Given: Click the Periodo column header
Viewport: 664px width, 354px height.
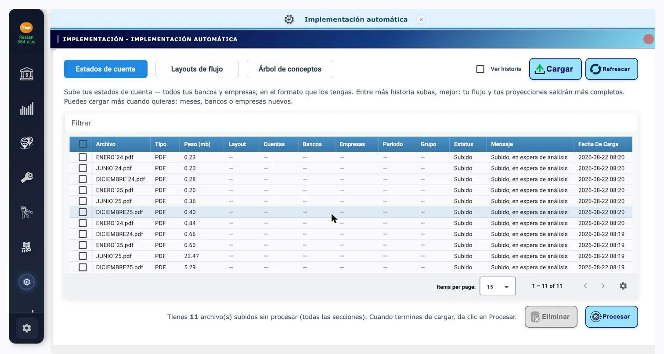Looking at the screenshot, I should point(393,144).
